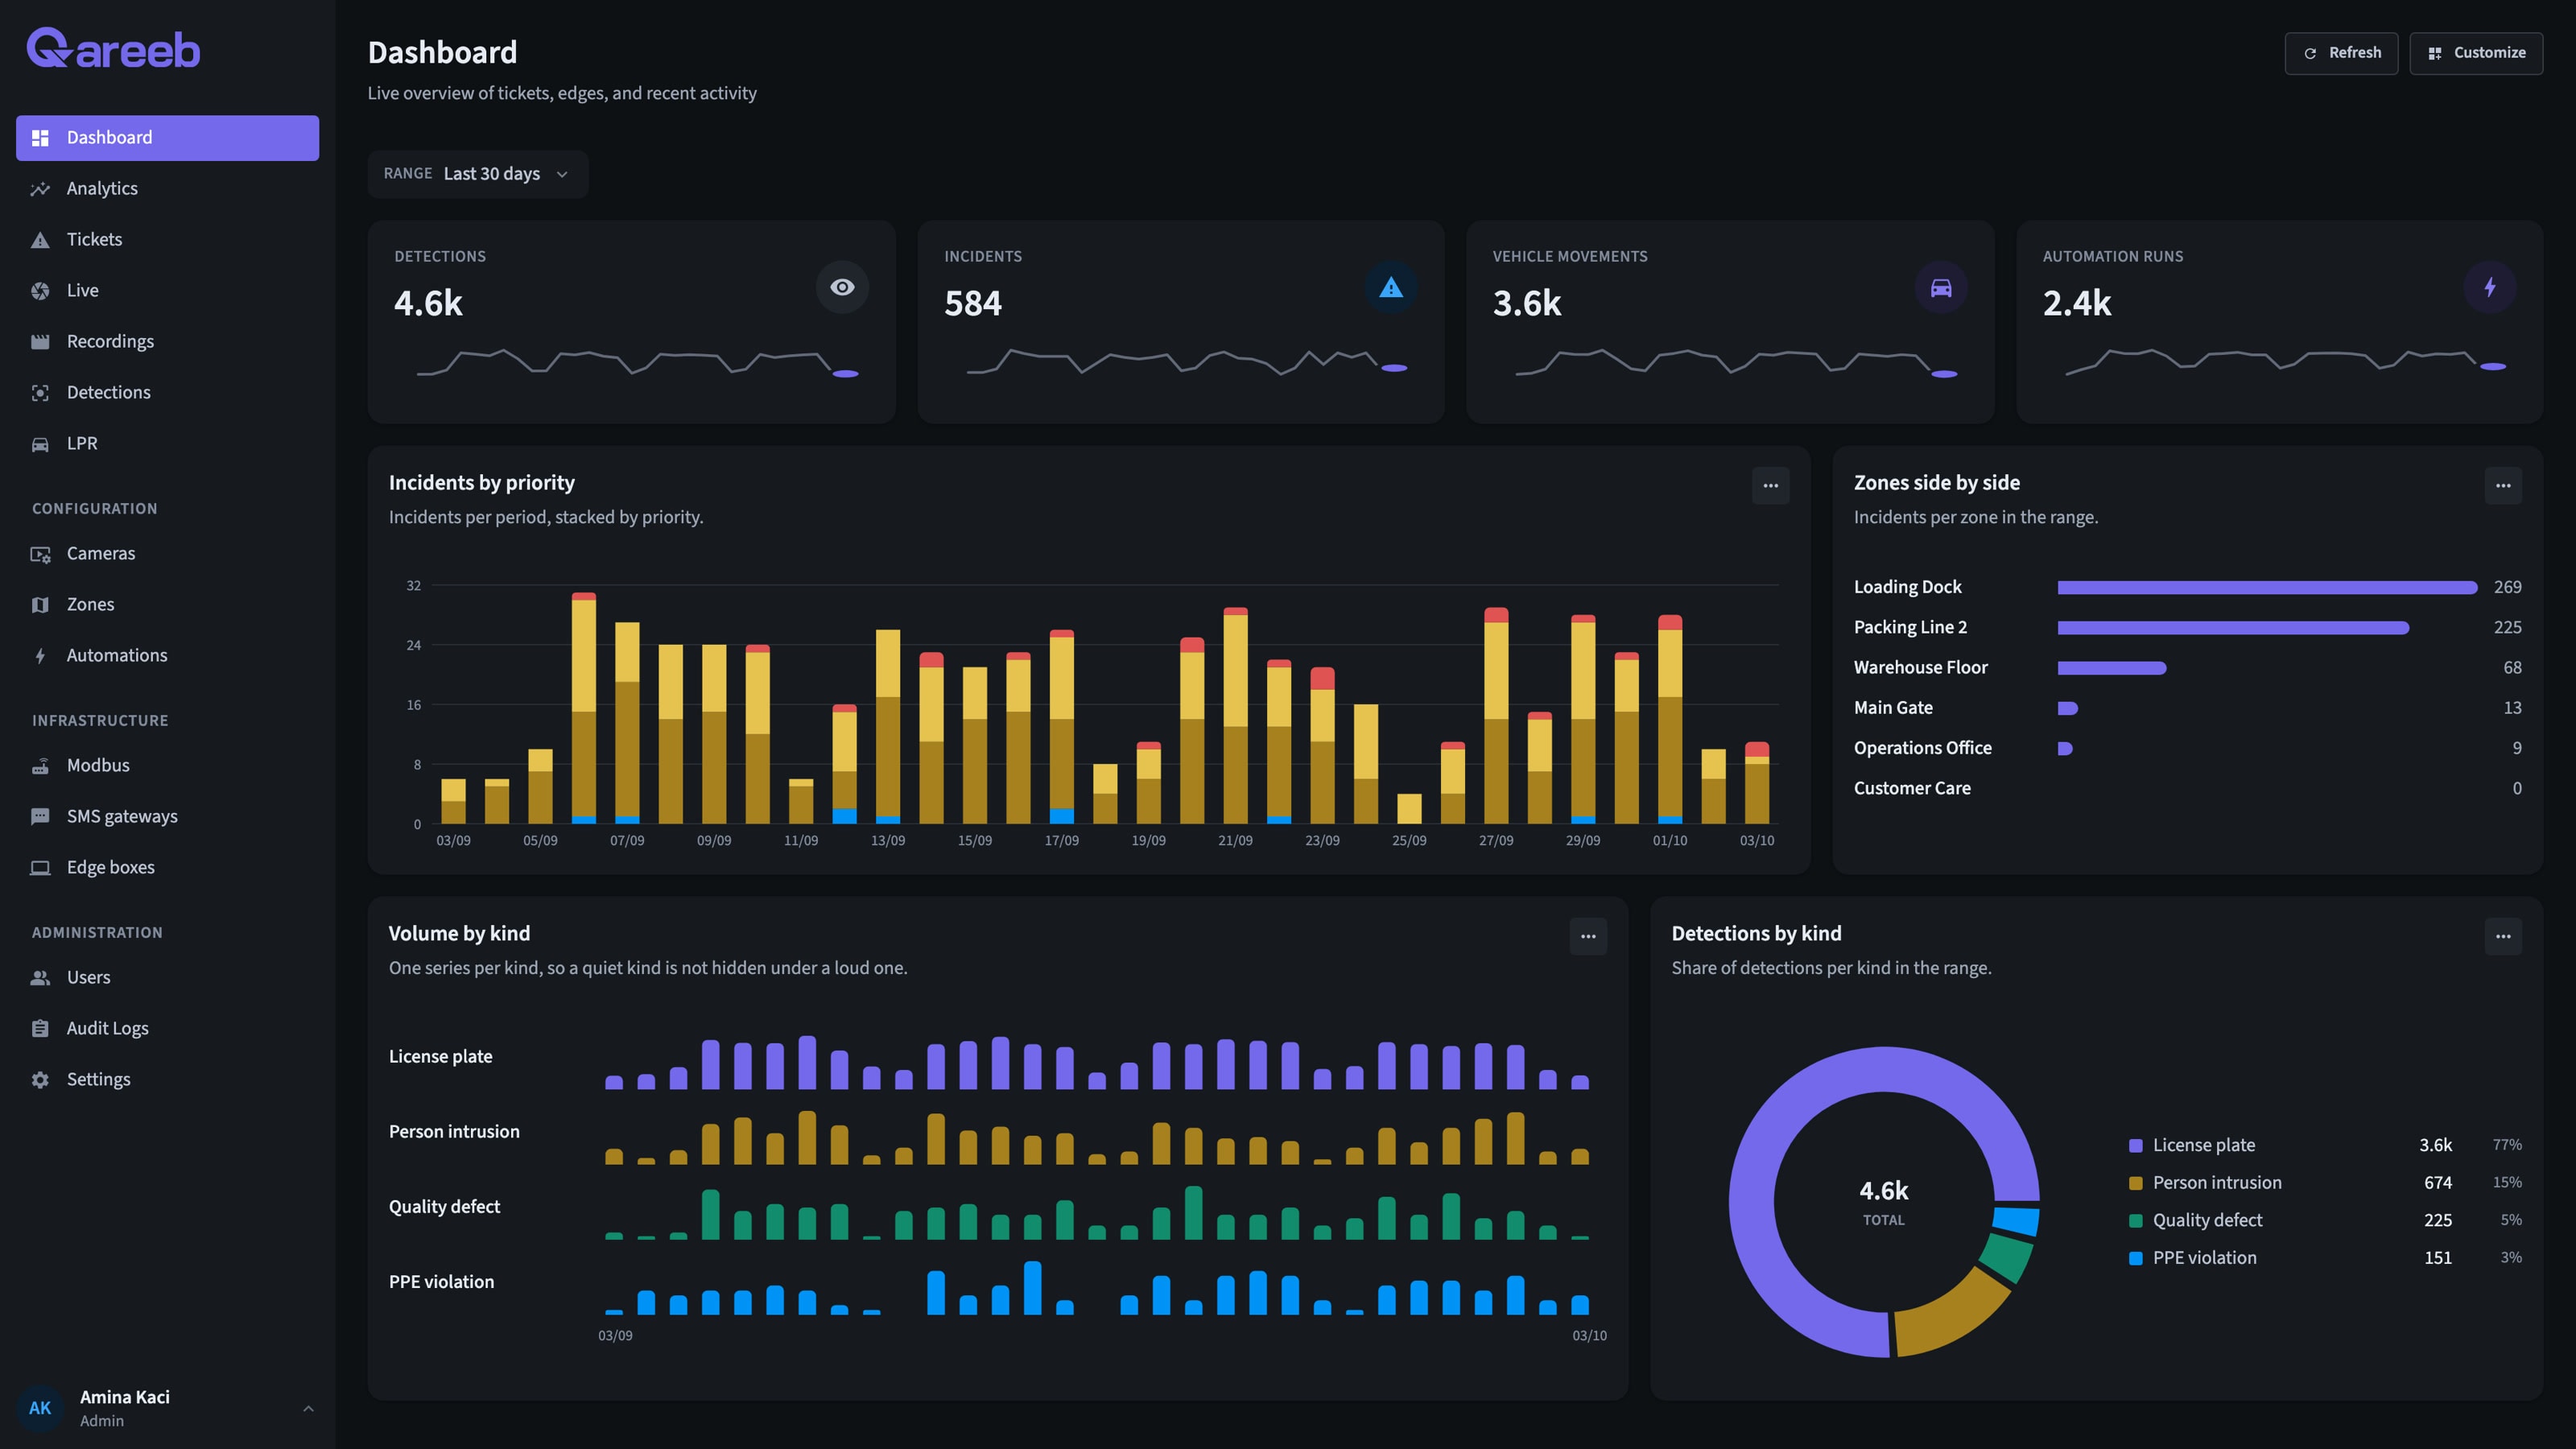Click the Audit Logs clipboard icon

pos(40,1029)
